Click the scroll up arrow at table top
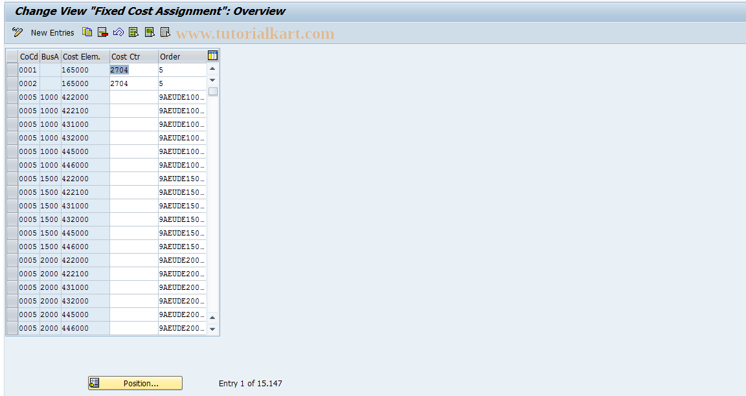746x396 pixels. 212,69
